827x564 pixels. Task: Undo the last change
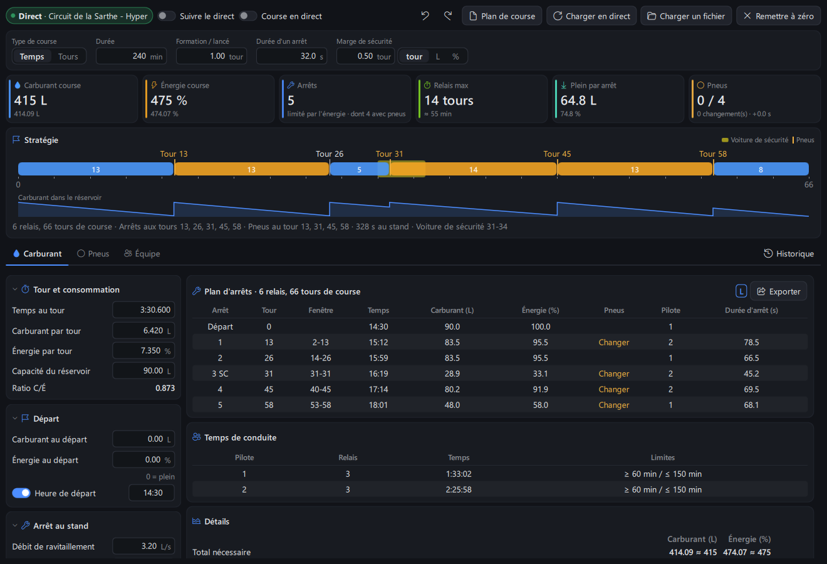425,16
